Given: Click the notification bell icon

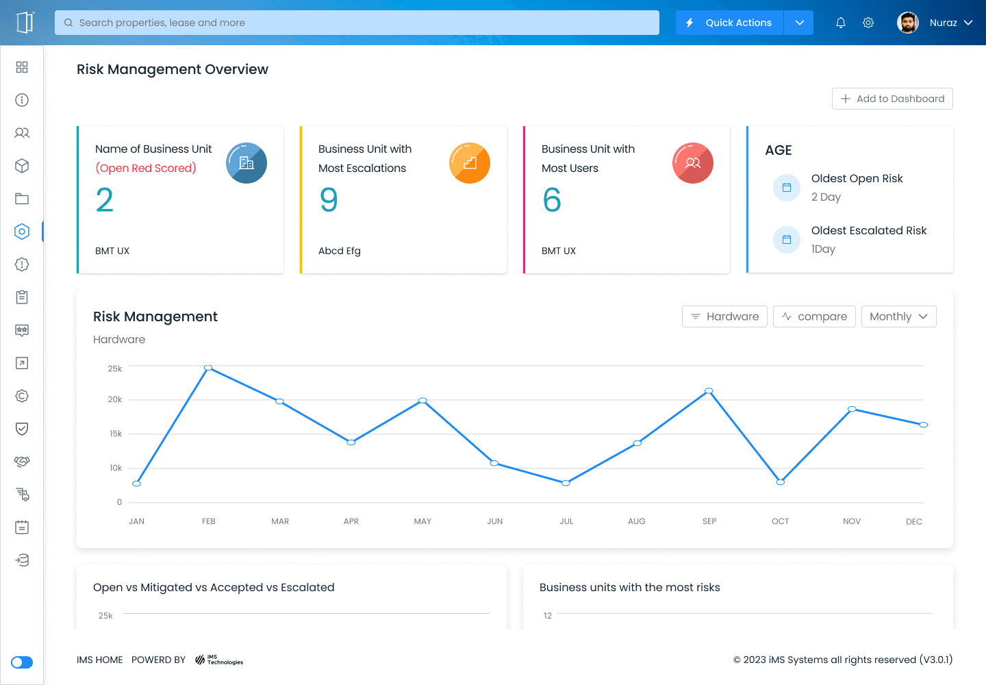Looking at the screenshot, I should (841, 23).
